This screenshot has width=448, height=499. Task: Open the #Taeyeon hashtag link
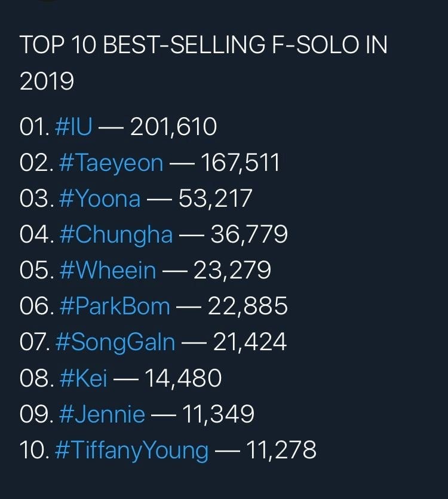tap(111, 163)
